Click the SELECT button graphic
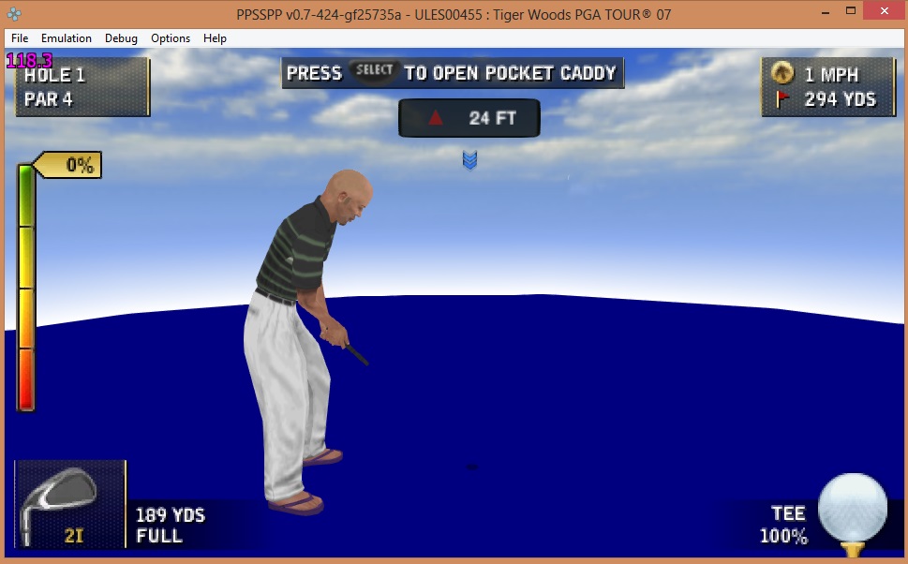This screenshot has width=908, height=564. (374, 71)
